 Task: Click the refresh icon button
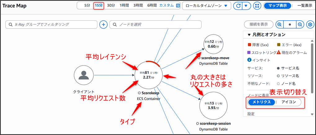pyautogui.click(x=238, y=6)
